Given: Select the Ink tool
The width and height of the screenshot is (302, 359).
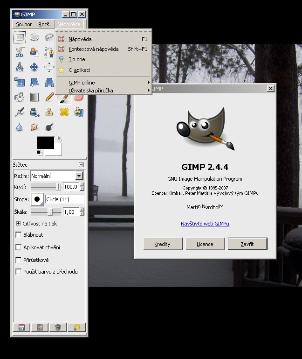Looking at the screenshot, I should pos(34,112).
